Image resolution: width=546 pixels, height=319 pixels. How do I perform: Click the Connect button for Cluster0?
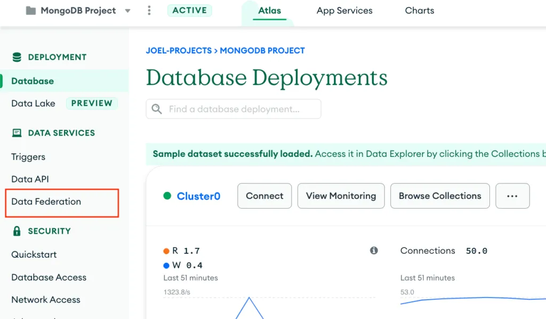pyautogui.click(x=264, y=196)
